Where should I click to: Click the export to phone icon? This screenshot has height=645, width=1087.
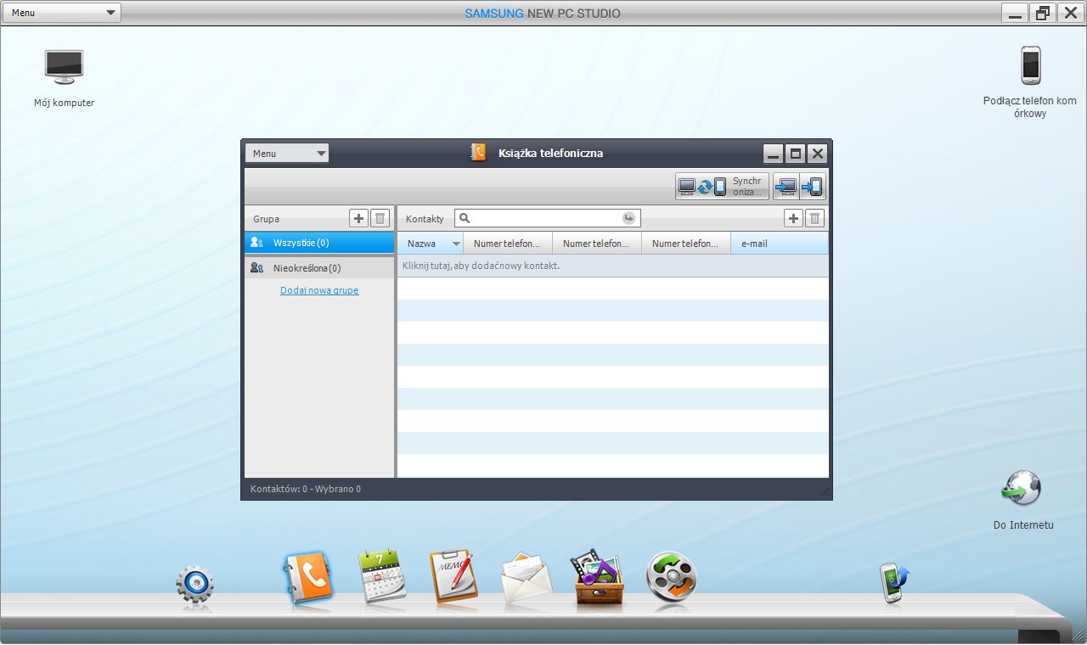812,187
